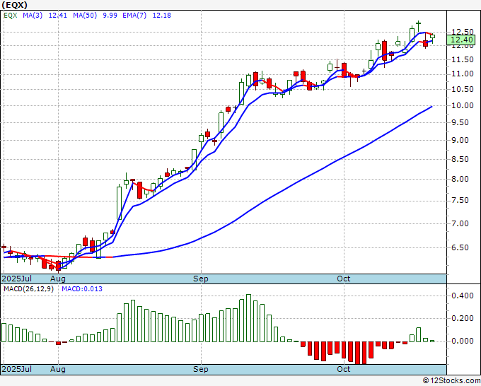Click Sep on the MACD time axis
The height and width of the screenshot is (386, 481).
coord(201,369)
